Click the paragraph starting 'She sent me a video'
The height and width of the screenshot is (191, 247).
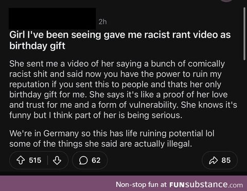coord(123,90)
